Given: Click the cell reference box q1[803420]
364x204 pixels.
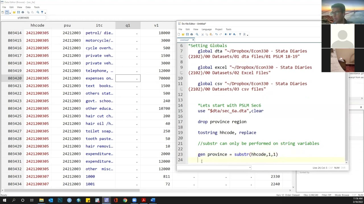Looking at the screenshot, I should [x=23, y=18].
